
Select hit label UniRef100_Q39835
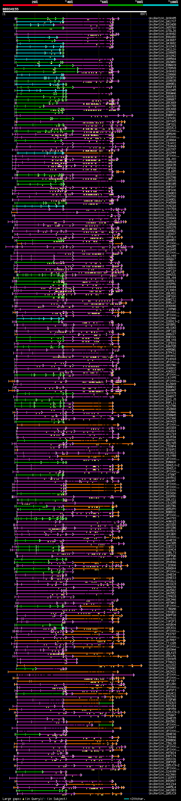[162, 81]
